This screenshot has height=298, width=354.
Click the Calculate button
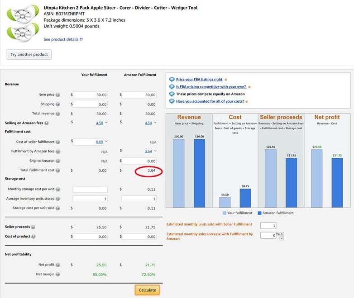tap(147, 290)
